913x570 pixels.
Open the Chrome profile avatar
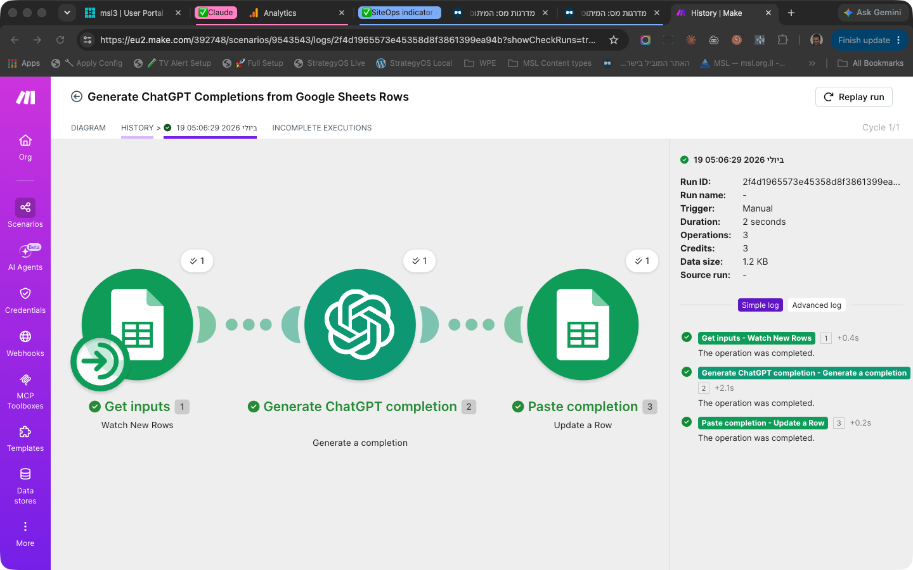pos(817,40)
